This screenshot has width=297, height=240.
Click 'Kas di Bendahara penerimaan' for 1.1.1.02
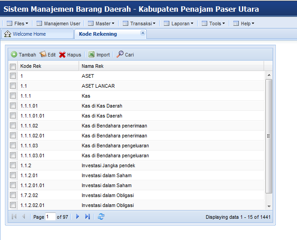114,126
